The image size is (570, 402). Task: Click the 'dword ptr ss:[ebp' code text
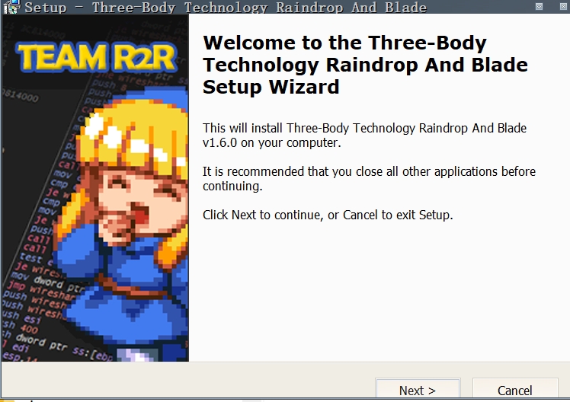pos(63,347)
